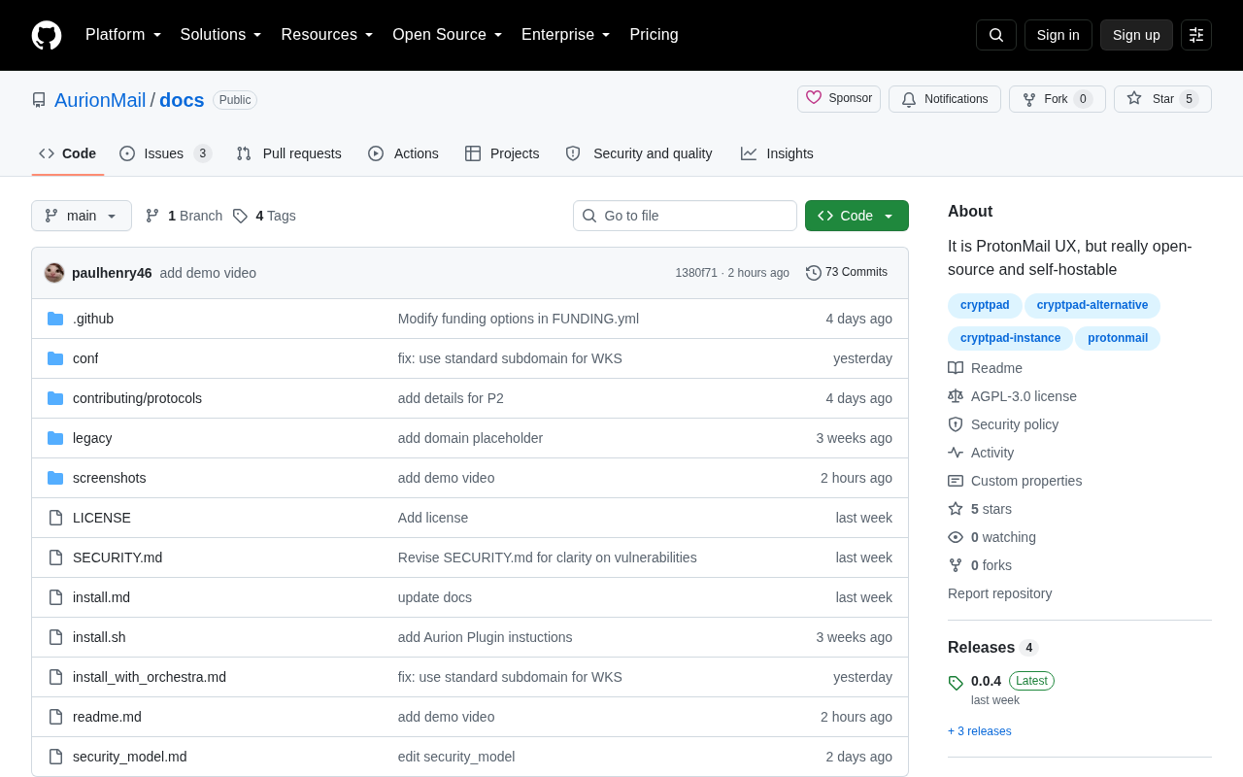Click the Sign in button
Screen dimensions: 1243x777
tap(1058, 35)
